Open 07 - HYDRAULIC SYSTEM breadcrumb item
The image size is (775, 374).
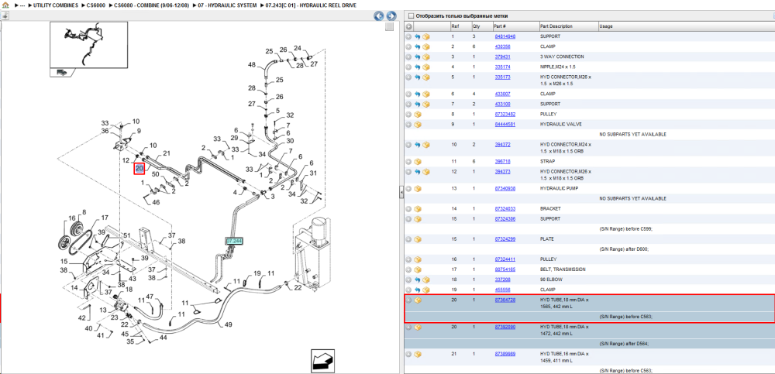[x=227, y=5]
